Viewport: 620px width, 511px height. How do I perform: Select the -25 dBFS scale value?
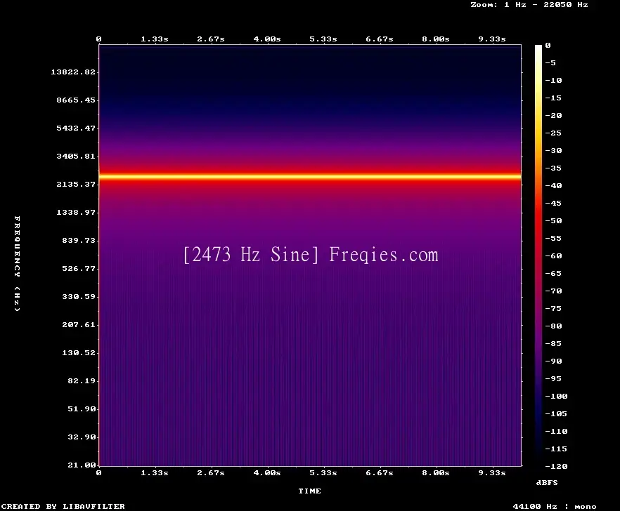click(553, 133)
